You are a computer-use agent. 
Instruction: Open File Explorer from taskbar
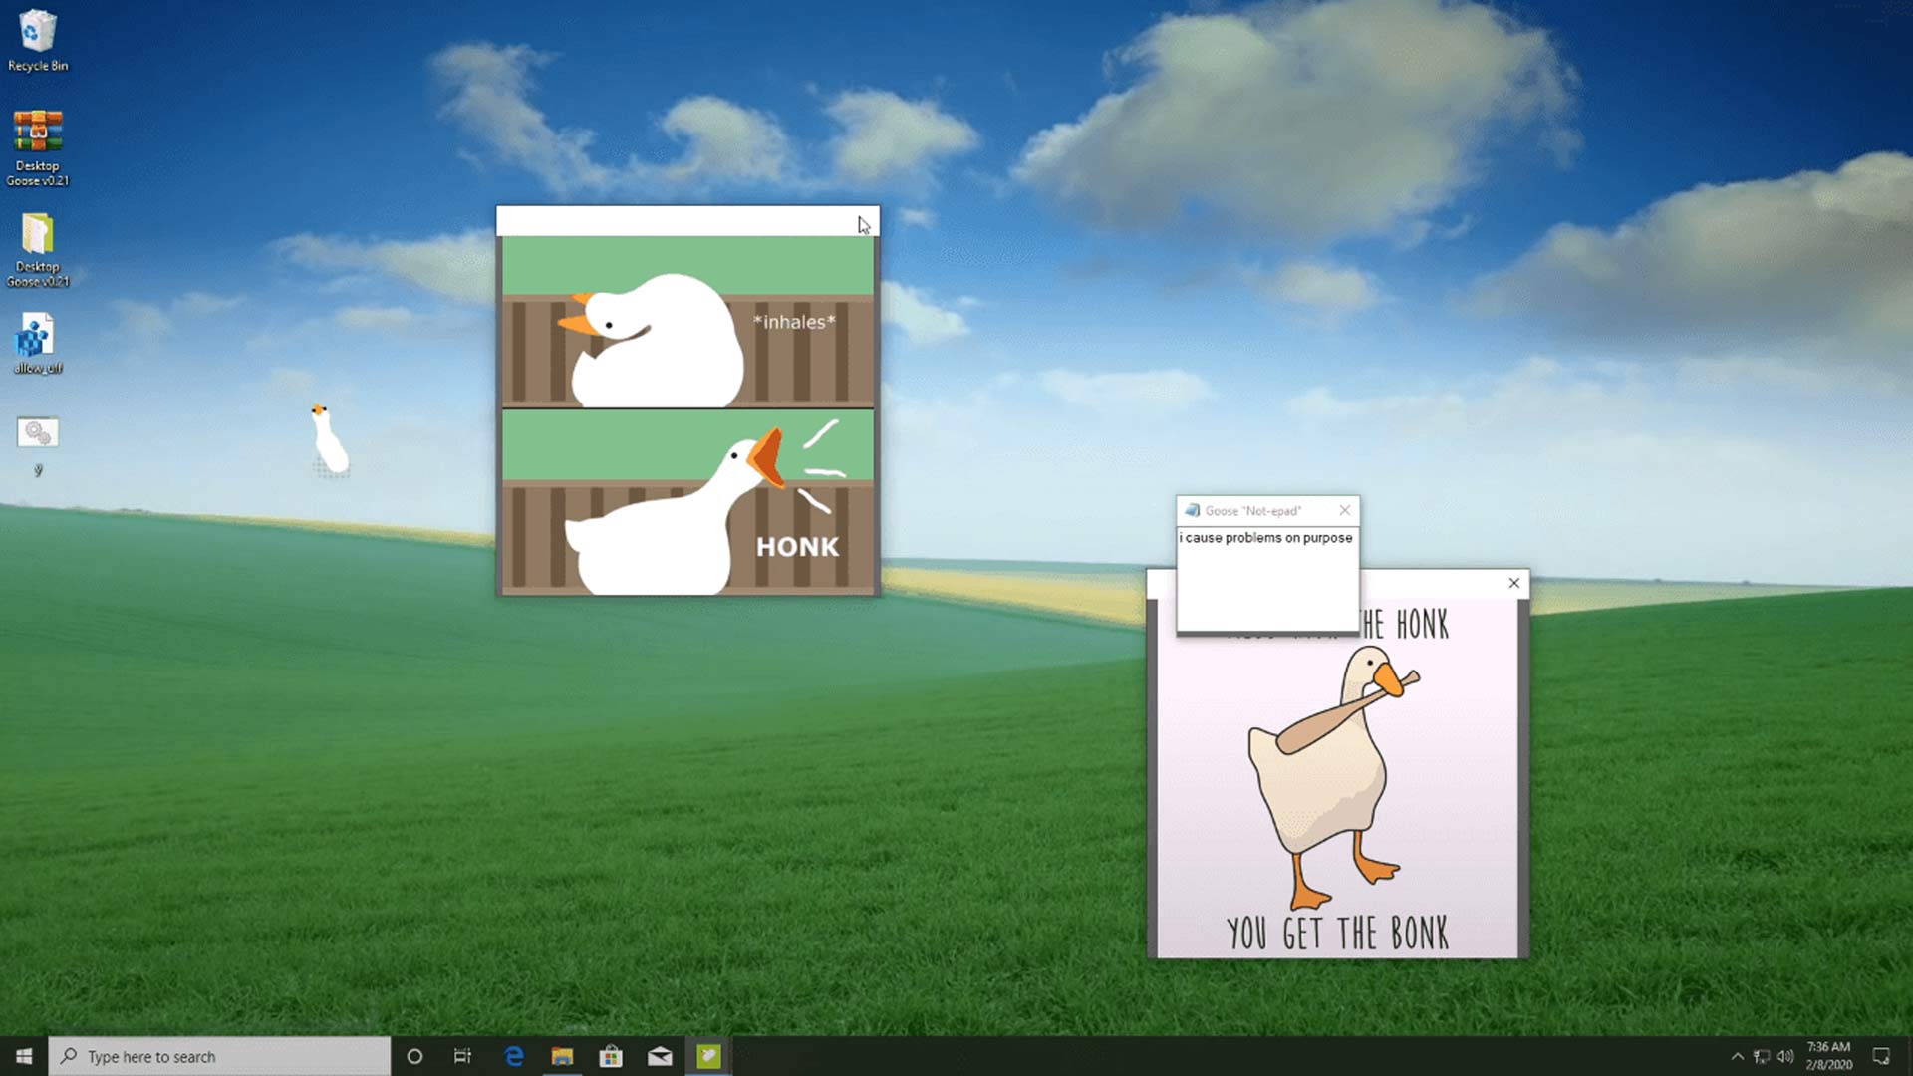pyautogui.click(x=562, y=1056)
